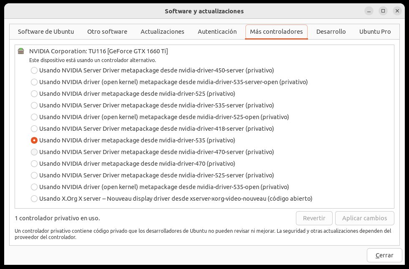Click the Aplicar cambios button

tap(364, 218)
